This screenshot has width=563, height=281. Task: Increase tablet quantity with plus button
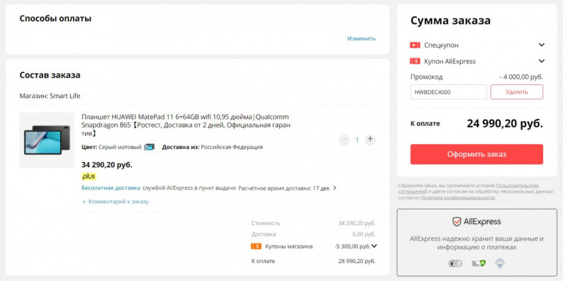coord(370,140)
